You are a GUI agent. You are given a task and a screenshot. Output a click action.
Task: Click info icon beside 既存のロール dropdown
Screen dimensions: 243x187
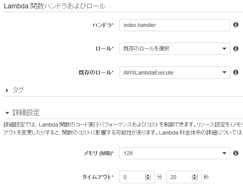pyautogui.click(x=235, y=72)
